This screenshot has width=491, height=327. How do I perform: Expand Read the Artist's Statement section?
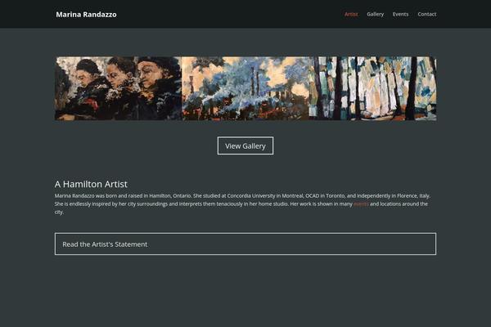click(x=245, y=244)
